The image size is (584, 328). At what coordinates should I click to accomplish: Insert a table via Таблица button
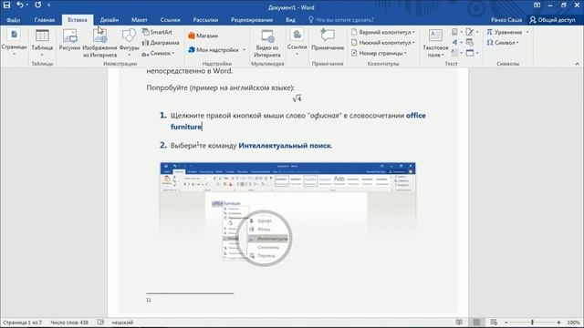42,43
